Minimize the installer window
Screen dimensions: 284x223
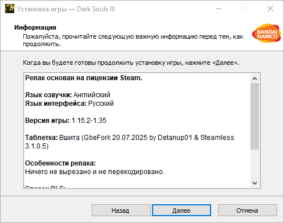pos(219,9)
